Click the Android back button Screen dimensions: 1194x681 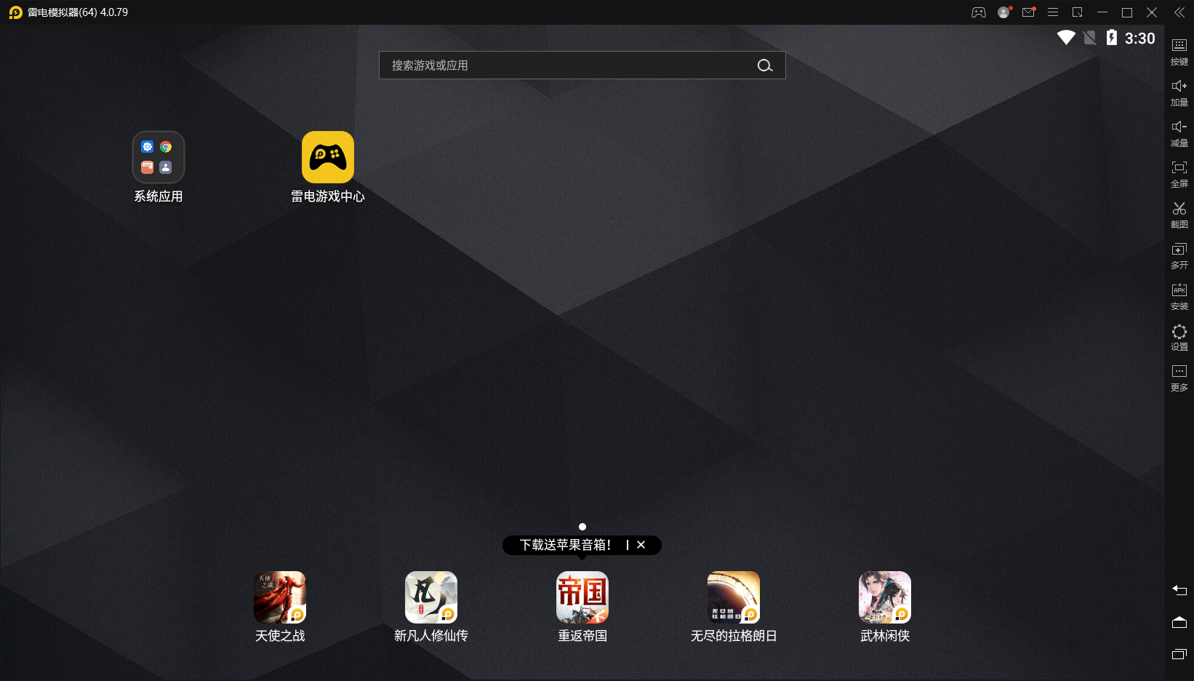pyautogui.click(x=1179, y=590)
